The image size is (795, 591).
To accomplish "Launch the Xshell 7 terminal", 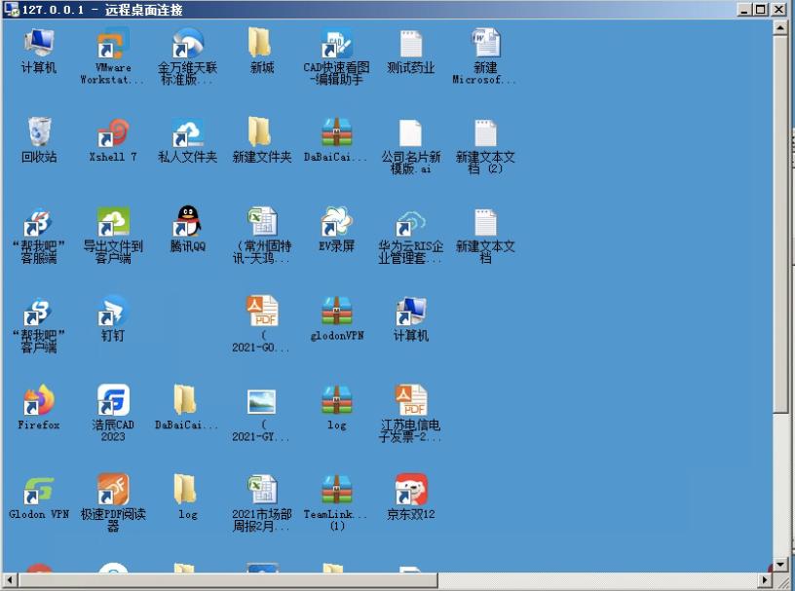I will (x=113, y=138).
